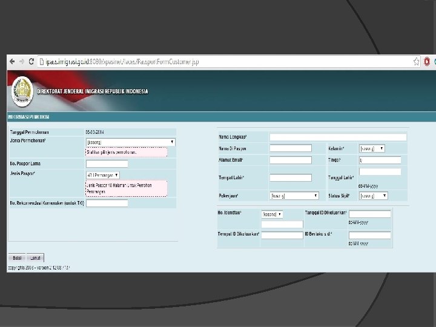Click the Lanjut button
436x327 pixels.
[35, 258]
